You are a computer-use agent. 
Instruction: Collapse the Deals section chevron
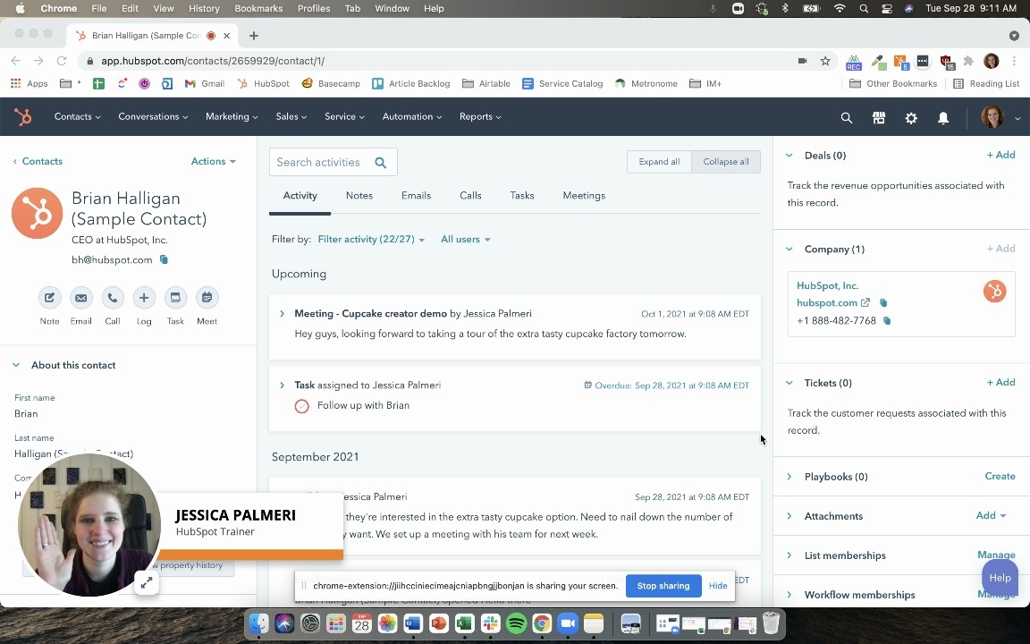789,156
